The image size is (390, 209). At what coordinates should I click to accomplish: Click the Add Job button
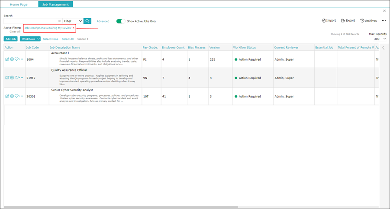point(11,39)
